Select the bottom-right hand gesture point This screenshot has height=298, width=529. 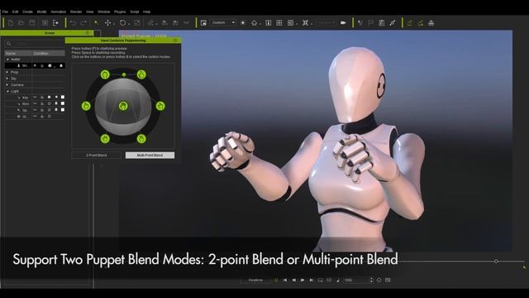click(141, 138)
